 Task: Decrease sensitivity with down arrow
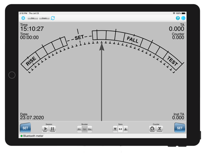coord(115,129)
